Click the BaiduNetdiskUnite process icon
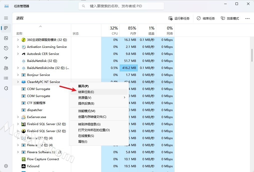This screenshot has width=254, height=172. (24, 68)
